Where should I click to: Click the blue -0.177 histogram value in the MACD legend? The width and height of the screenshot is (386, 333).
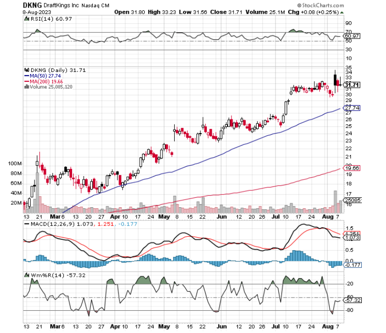127,224
